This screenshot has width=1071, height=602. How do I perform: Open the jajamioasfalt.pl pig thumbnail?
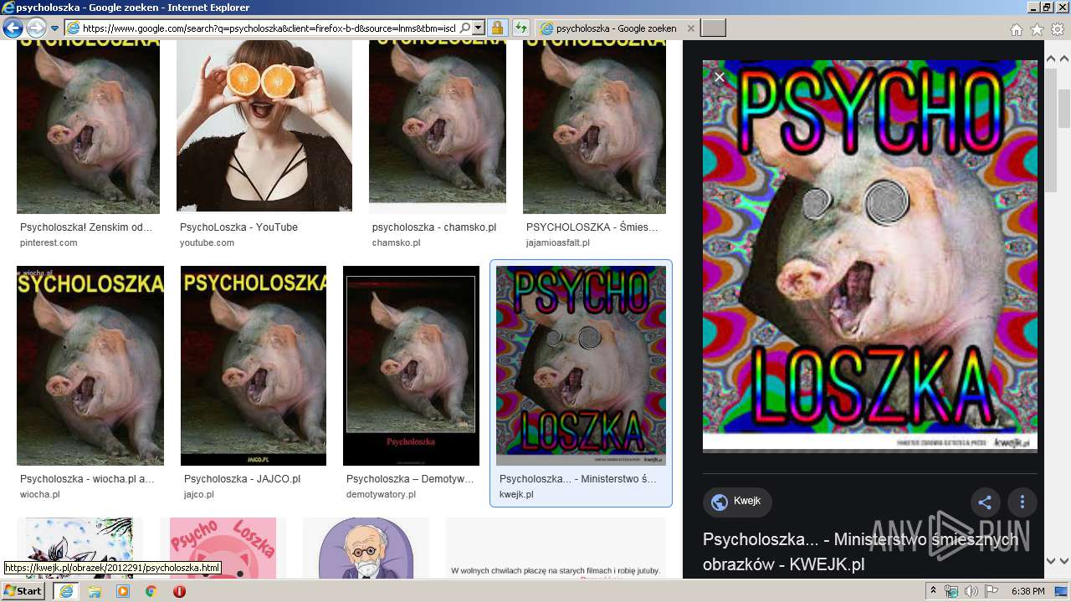[594, 126]
